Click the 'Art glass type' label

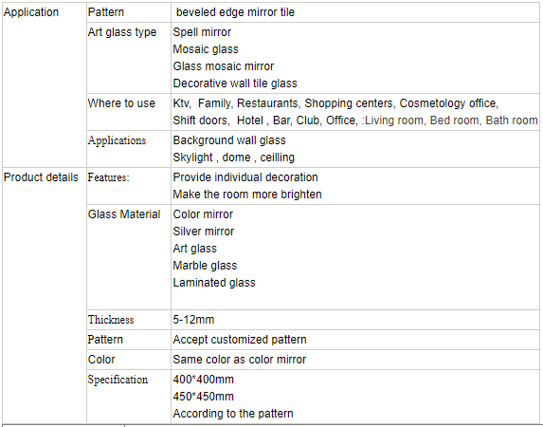(122, 32)
